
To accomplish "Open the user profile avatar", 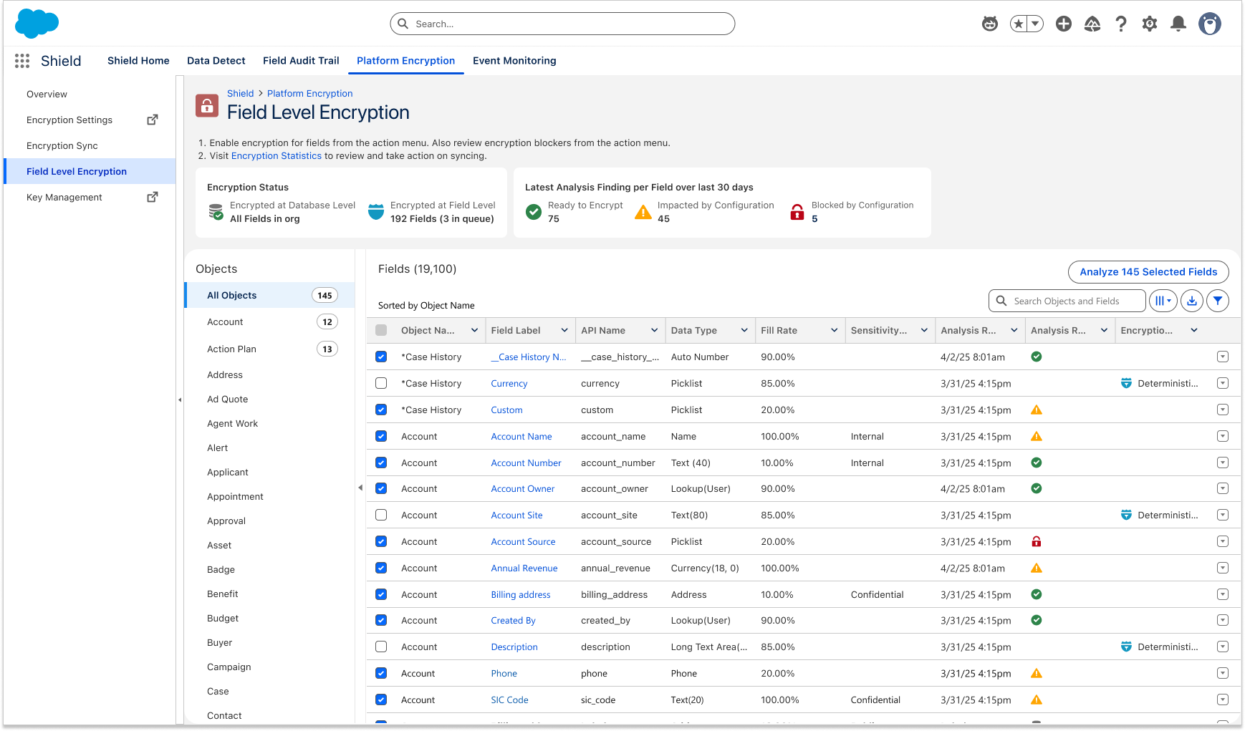I will click(x=1210, y=24).
